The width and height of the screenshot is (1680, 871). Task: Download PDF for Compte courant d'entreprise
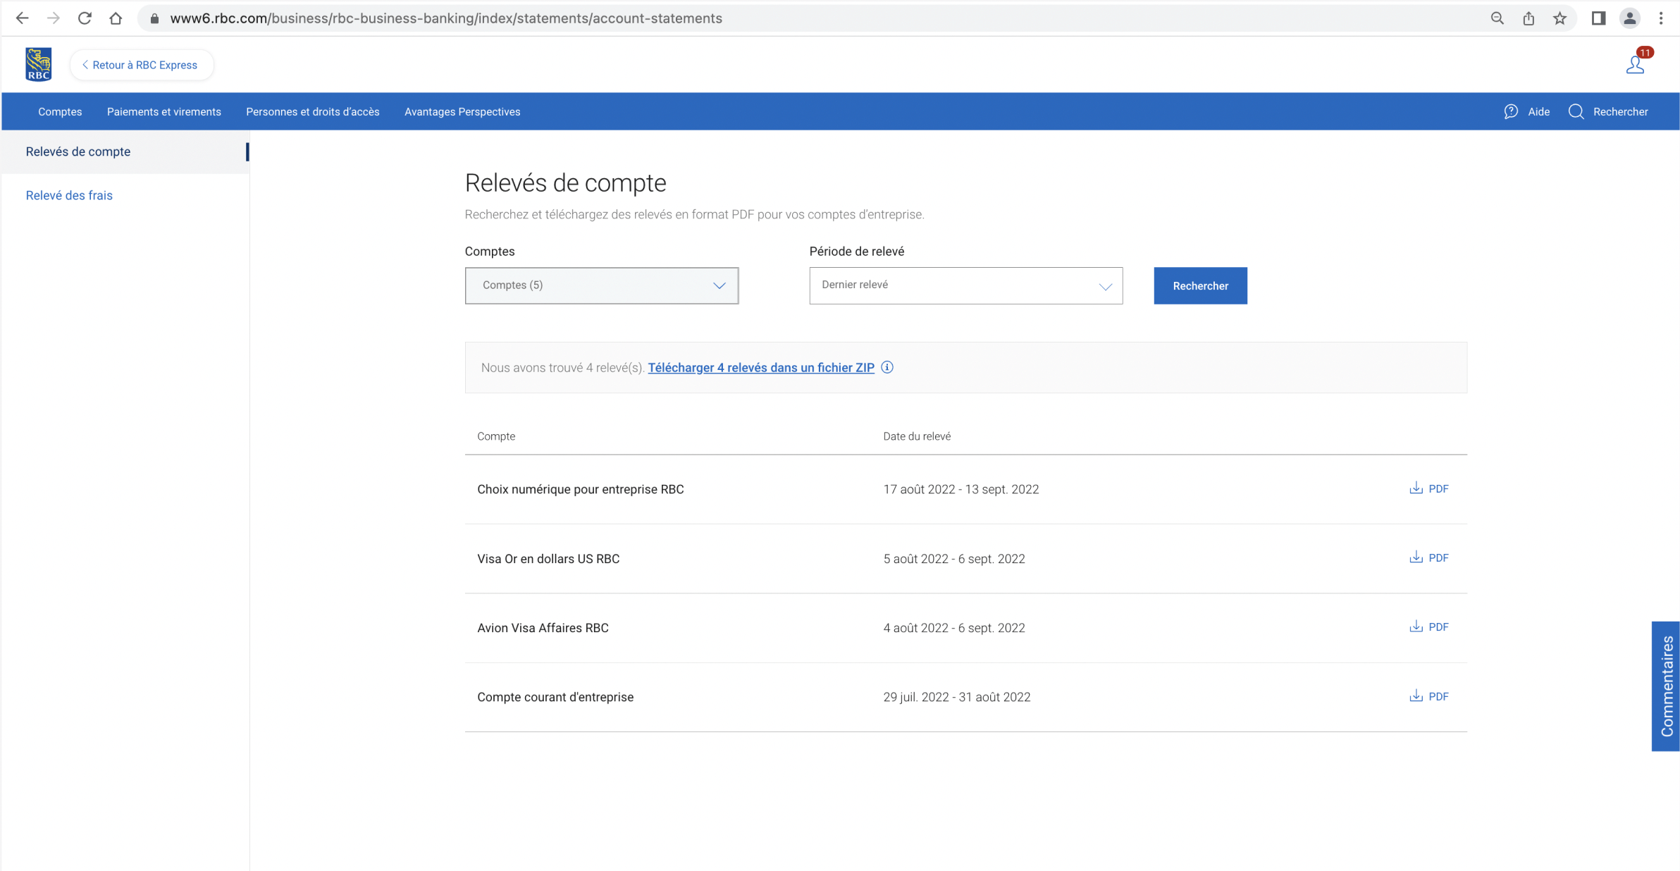pos(1428,696)
